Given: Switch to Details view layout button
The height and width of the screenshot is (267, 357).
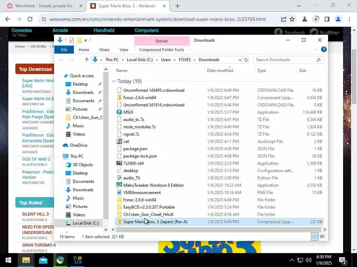Looking at the screenshot, I should (x=315, y=236).
